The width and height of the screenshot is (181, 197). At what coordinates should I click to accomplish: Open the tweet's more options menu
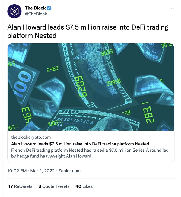(x=172, y=8)
